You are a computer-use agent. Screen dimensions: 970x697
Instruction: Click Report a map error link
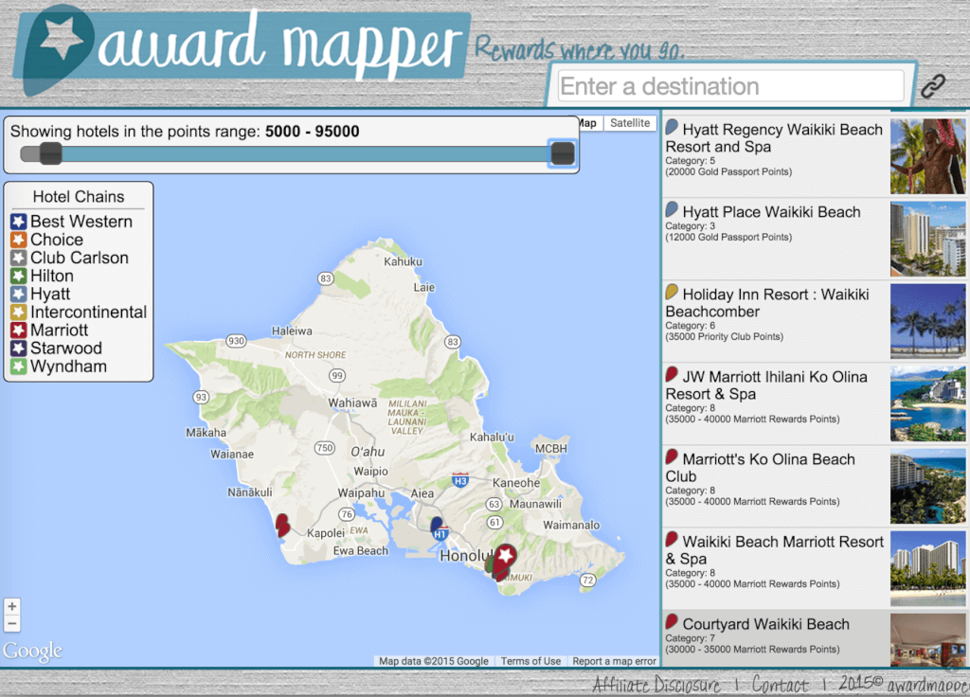(614, 661)
